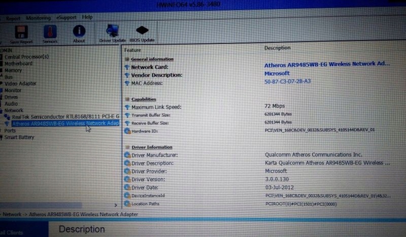Click the Microsoft vendor description value
406x237 pixels.
tap(277, 73)
